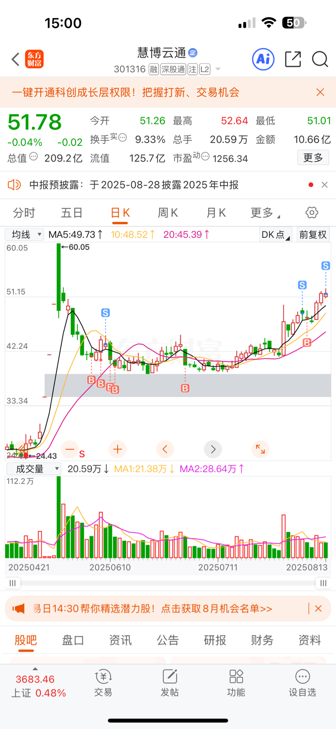336x729 pixels.
Task: Open the 功能 functions icon
Action: 236,683
